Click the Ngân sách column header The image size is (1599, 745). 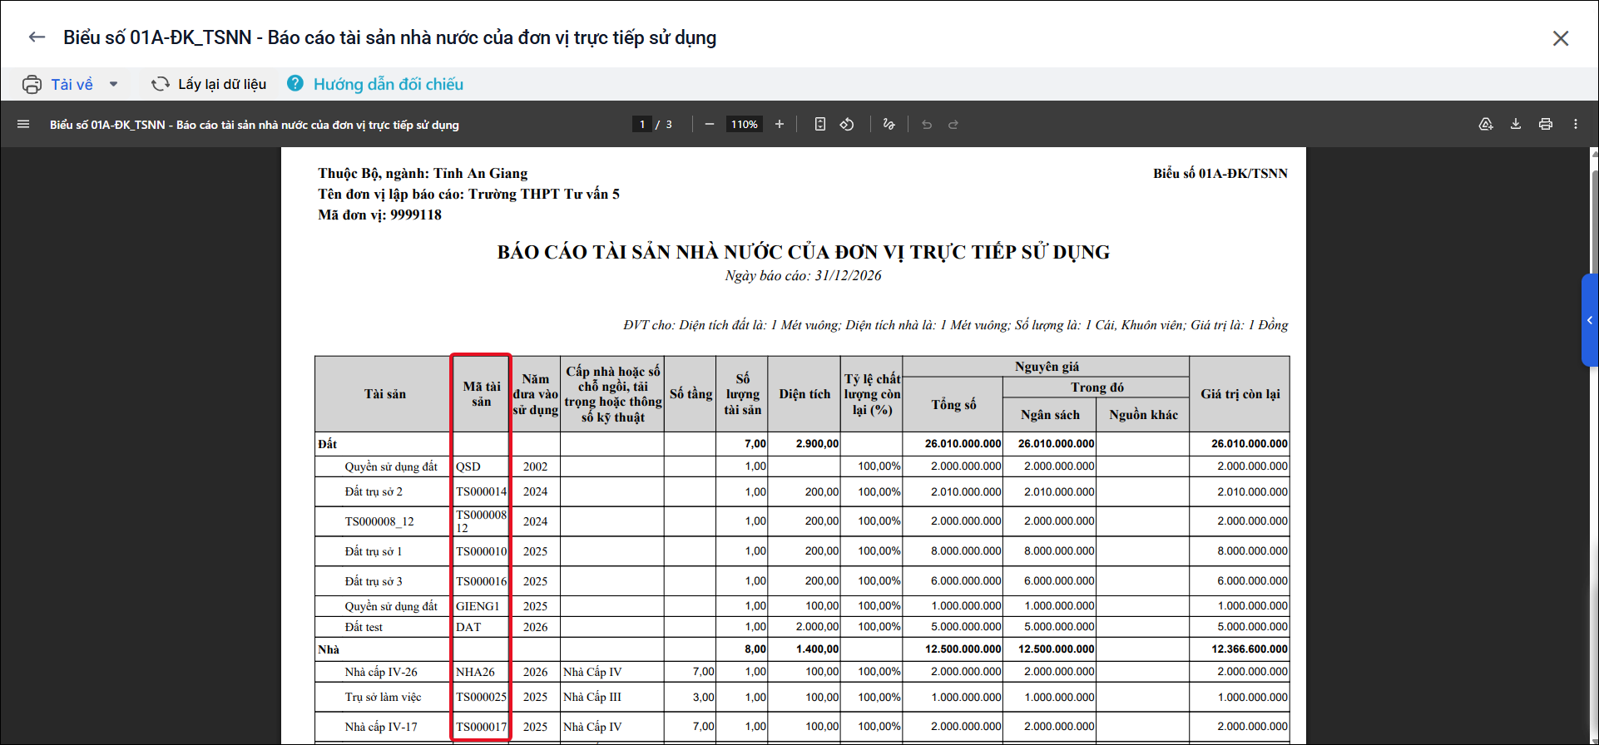click(x=1050, y=415)
